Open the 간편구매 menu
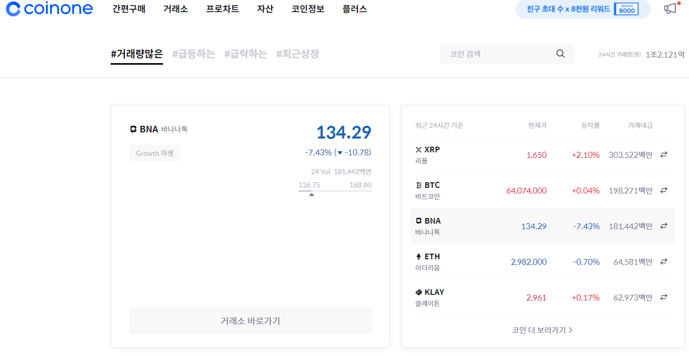Screen dimensions: 689x356 [x=129, y=9]
